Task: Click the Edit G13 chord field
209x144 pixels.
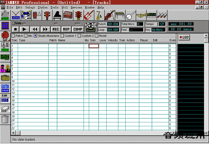Action: coord(5,100)
